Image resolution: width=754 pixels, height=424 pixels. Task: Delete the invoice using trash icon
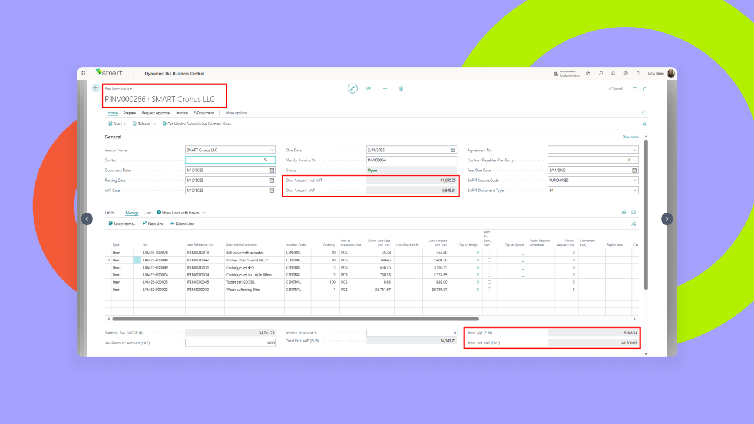(x=401, y=88)
